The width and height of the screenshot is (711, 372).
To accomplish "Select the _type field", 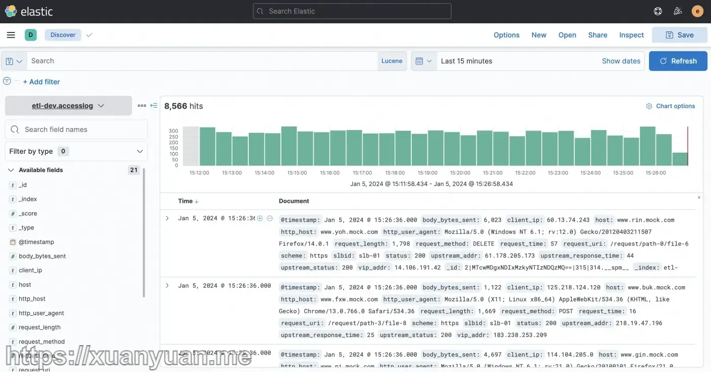I will click(x=26, y=228).
